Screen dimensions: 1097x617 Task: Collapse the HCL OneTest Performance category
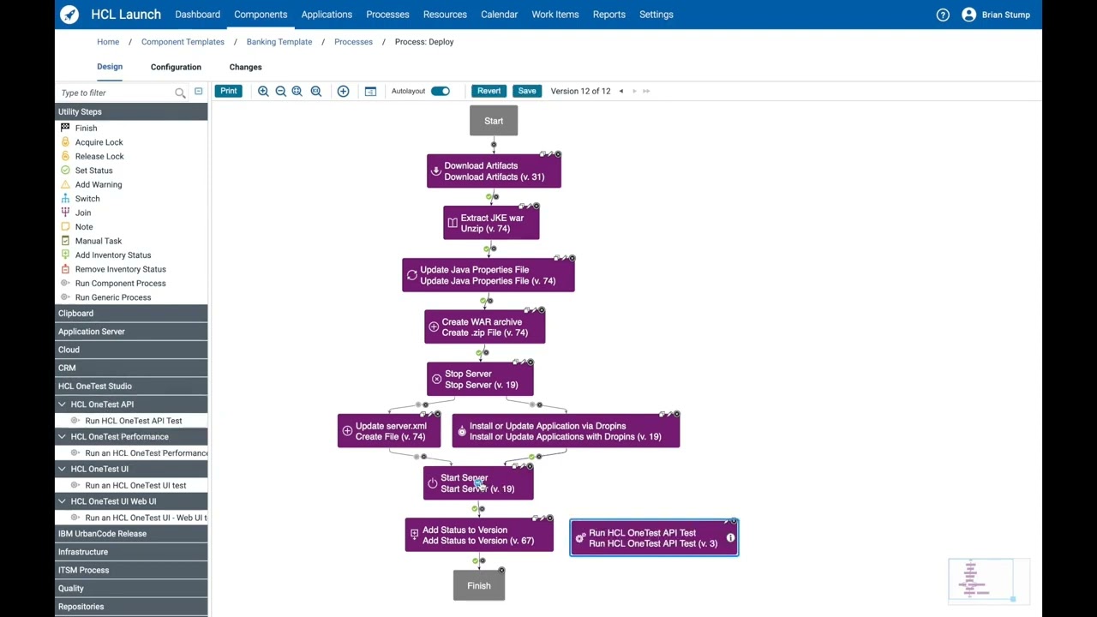pyautogui.click(x=62, y=437)
